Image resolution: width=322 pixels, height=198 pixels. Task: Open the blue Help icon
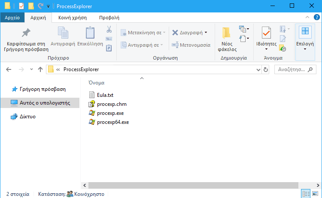[x=316, y=18]
